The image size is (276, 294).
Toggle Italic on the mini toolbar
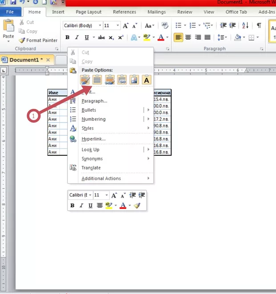coord(81,205)
